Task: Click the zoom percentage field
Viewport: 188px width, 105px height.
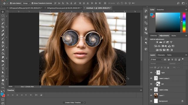Action: (x=11, y=87)
